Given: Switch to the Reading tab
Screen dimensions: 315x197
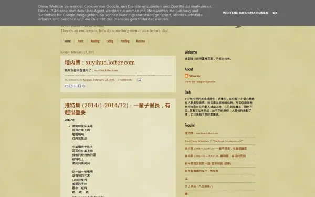Looking at the screenshot, I should pos(95,41).
